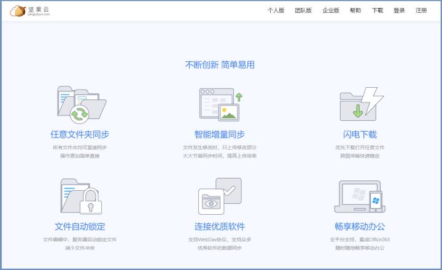The image size is (442, 270).
Task: Click the text 优秀软件的数据同步
Action: click(x=220, y=248)
